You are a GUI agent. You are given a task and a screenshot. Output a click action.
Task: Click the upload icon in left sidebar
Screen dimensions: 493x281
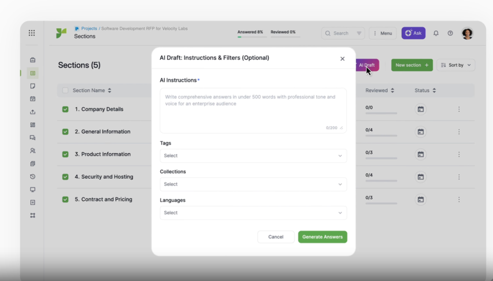tap(32, 111)
